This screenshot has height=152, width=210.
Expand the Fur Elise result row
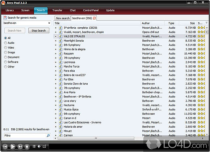[x=56, y=79]
